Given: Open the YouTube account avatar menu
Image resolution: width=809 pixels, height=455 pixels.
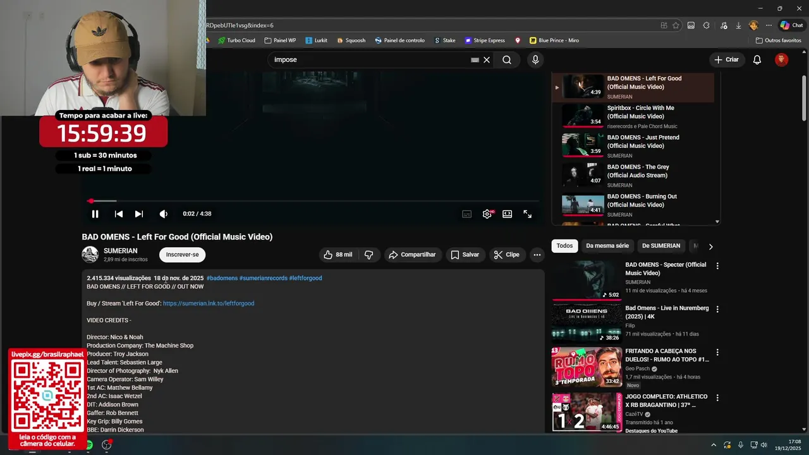Looking at the screenshot, I should (x=782, y=60).
